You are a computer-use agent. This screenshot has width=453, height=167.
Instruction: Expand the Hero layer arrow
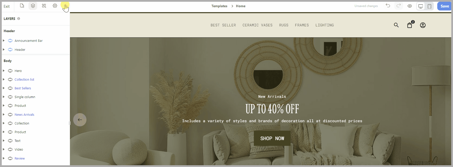click(x=3, y=71)
